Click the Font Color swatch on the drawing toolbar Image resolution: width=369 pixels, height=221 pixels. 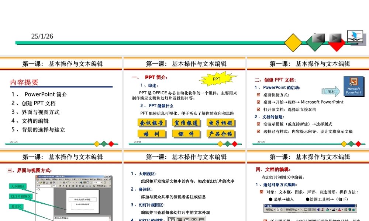[339, 209]
